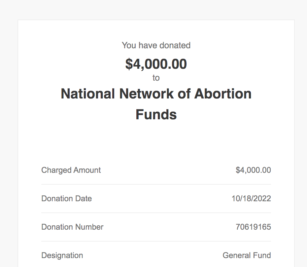The image size is (307, 267).
Task: Click the word "Fund" in General Fund
Action: 262,255
